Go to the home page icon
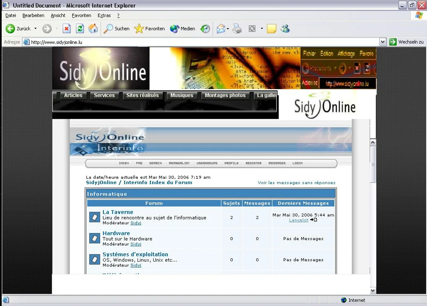 [x=93, y=29]
